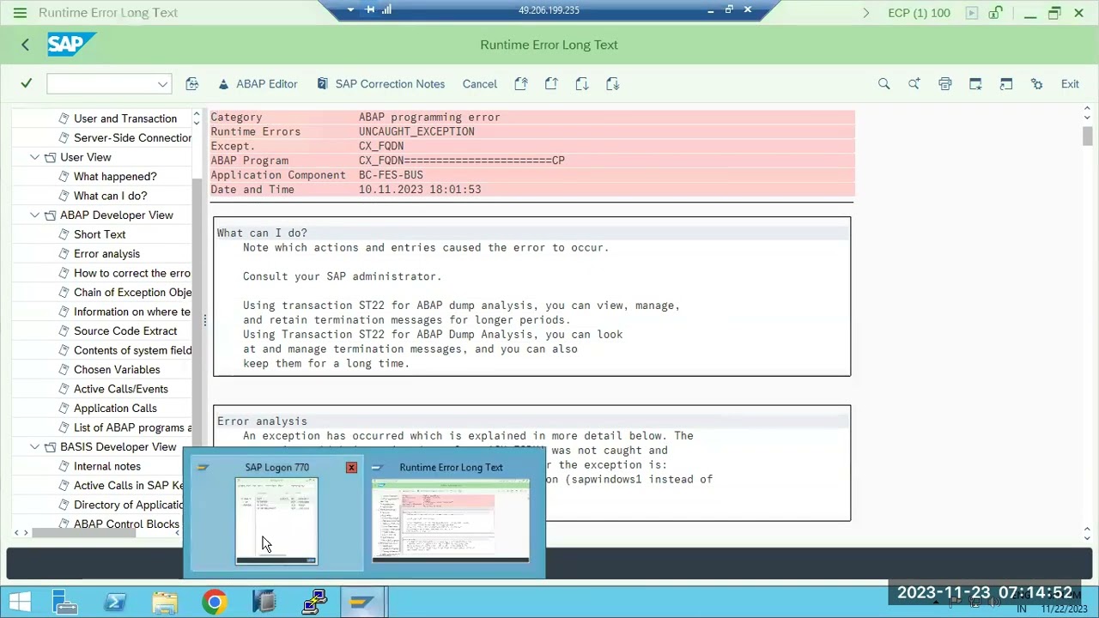Click the create shortcut icon

point(1006,84)
